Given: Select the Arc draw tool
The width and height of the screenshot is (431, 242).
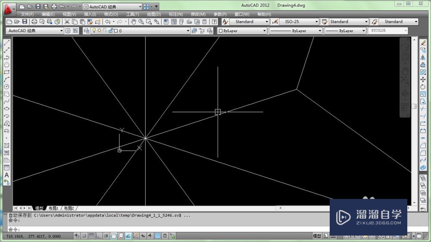Looking at the screenshot, I should (x=6, y=80).
